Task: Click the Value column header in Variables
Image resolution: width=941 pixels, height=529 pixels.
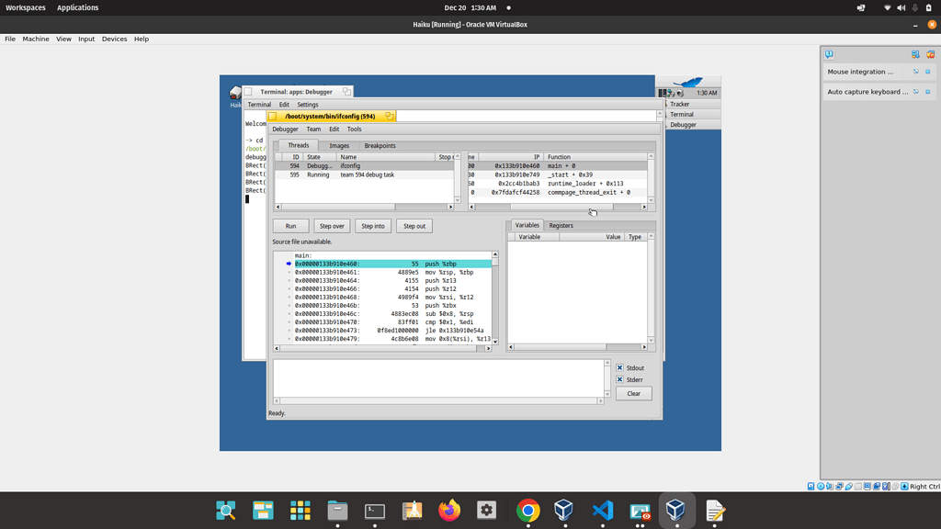Action: (591, 237)
